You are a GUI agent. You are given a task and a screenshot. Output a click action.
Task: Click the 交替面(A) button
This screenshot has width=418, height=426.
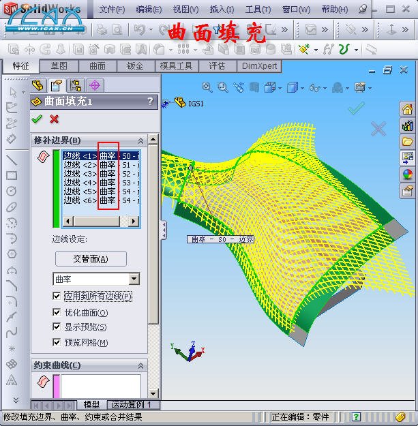(x=91, y=258)
